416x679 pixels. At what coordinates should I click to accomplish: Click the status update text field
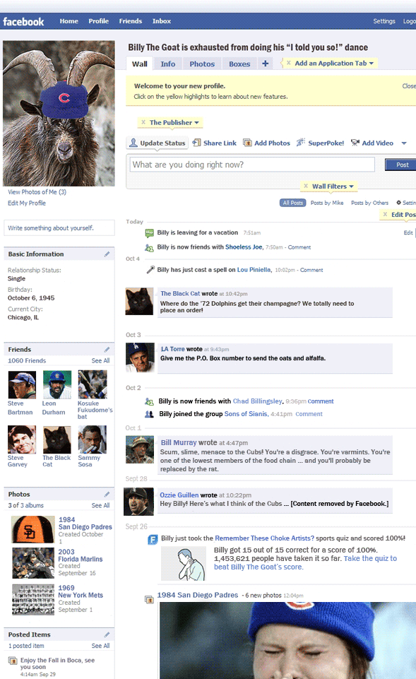(252, 165)
